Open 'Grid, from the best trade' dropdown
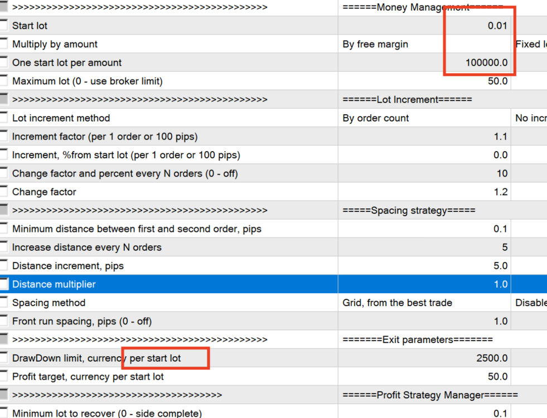Image resolution: width=547 pixels, height=418 pixels. coord(424,303)
